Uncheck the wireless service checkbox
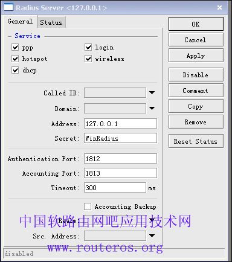232x262 pixels. [88, 59]
